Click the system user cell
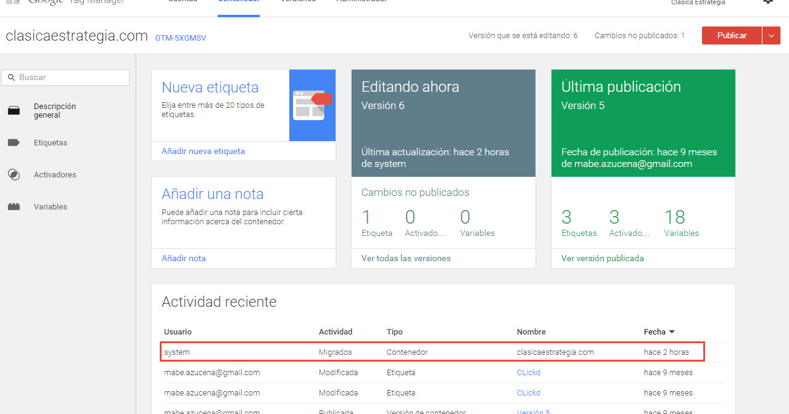 tap(177, 352)
